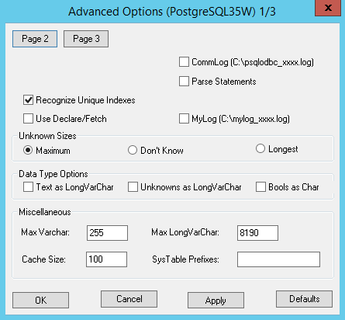Tick Text as LongVarChar checkbox
The height and width of the screenshot is (320, 345).
(28, 187)
